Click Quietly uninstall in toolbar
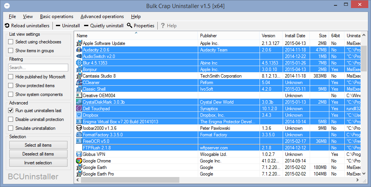Viewport: 371px width, 187px height. 104,26
